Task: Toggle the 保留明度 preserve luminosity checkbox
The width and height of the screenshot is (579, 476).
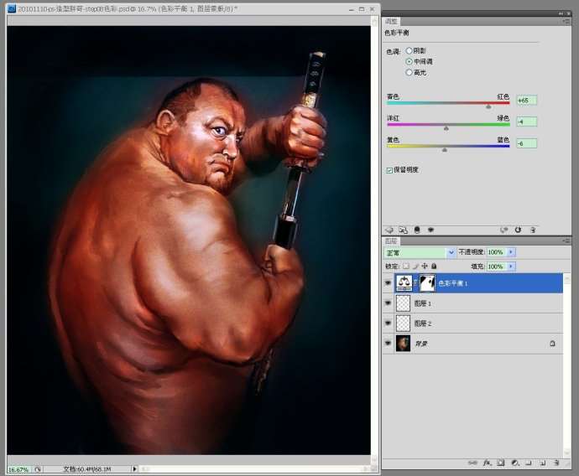Action: coord(389,170)
